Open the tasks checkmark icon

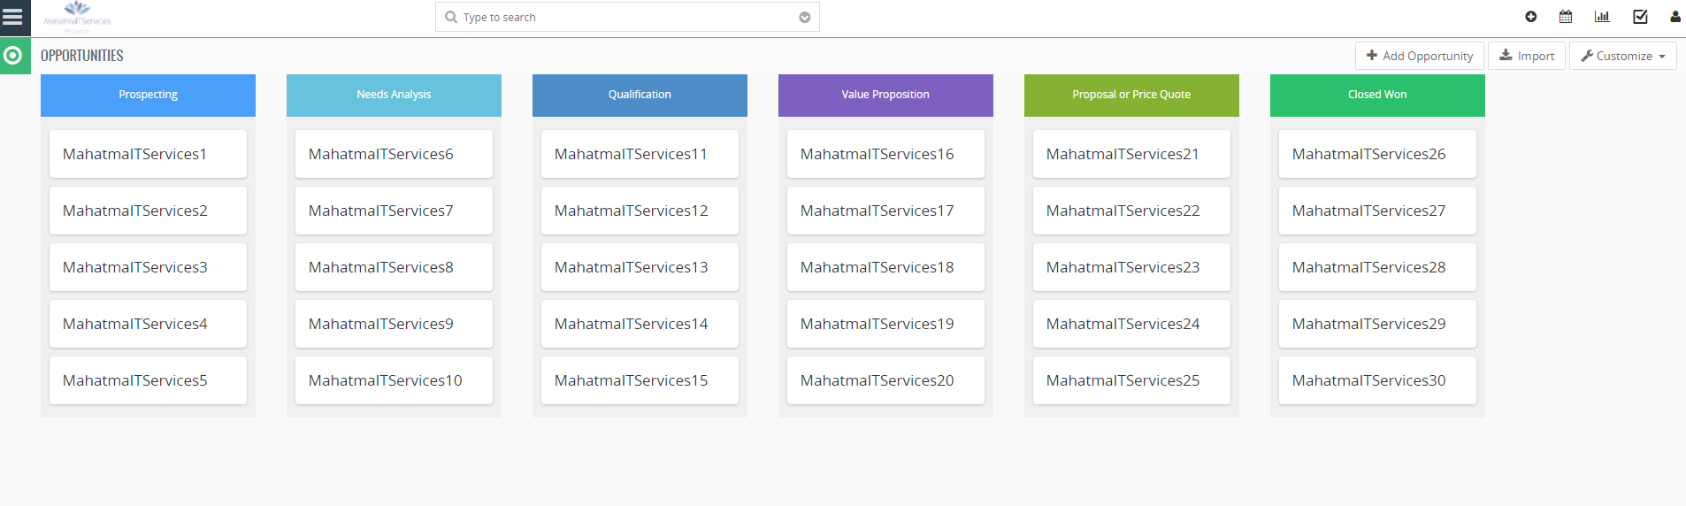click(x=1640, y=17)
